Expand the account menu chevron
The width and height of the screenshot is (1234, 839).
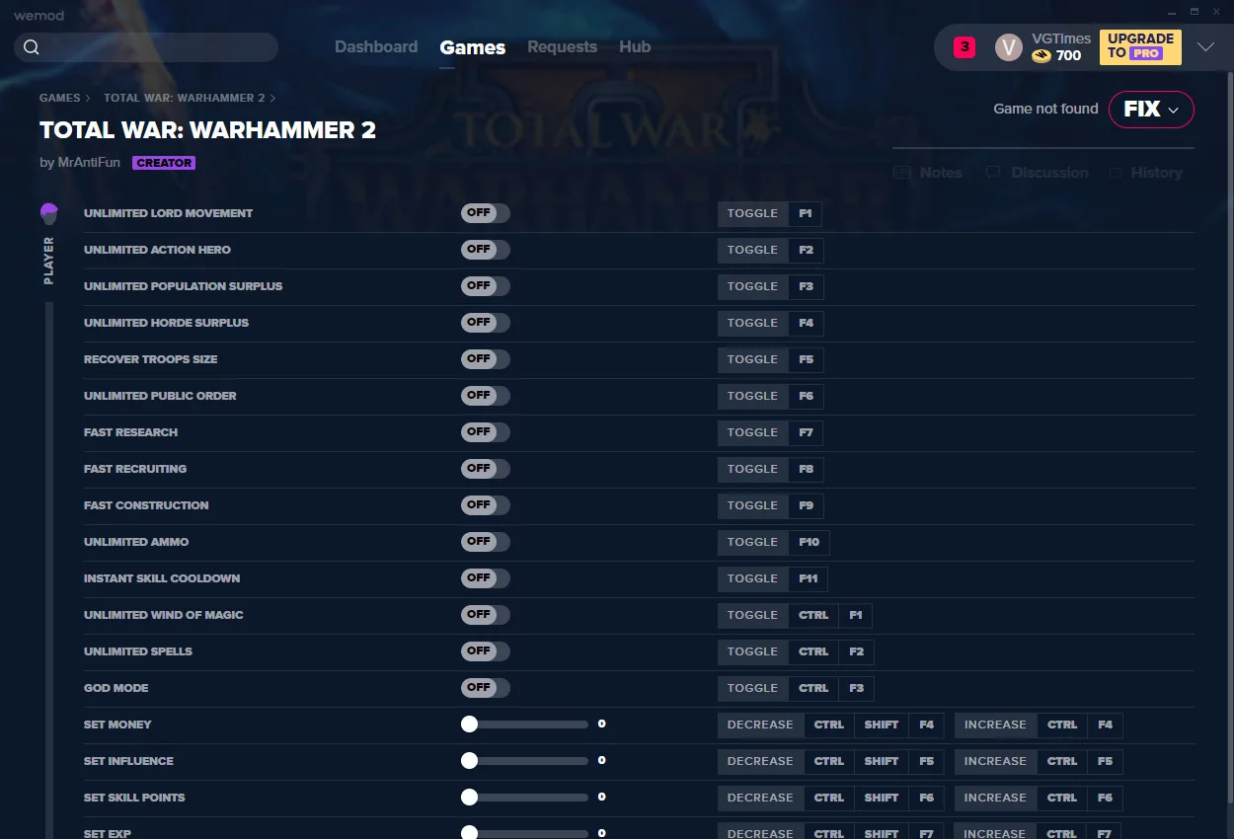pos(1205,47)
